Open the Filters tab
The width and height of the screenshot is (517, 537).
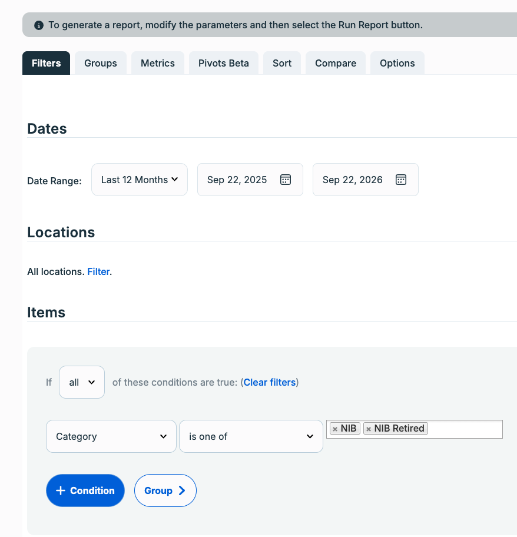[46, 63]
